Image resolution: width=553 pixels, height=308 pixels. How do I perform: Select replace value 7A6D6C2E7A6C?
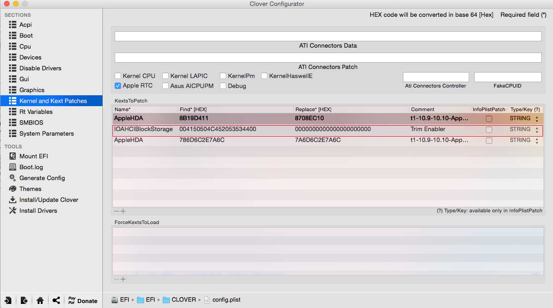(318, 140)
